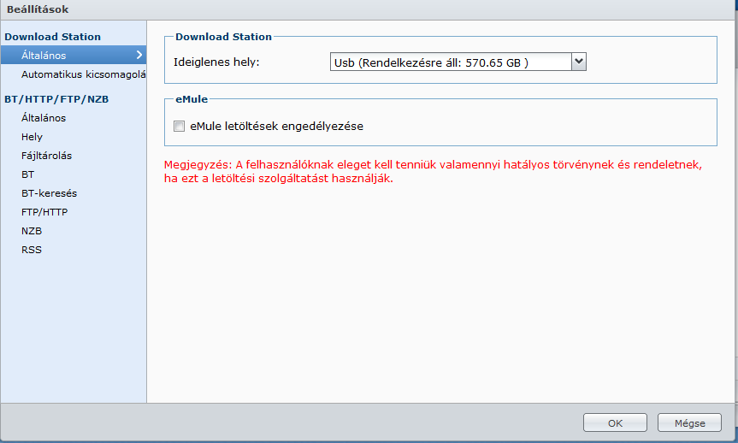The image size is (738, 443).
Task: Open the Hely settings page
Action: point(32,137)
